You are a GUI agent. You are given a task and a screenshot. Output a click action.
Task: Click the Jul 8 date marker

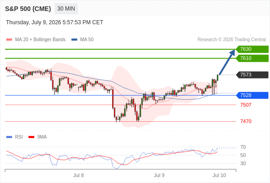tap(79, 175)
